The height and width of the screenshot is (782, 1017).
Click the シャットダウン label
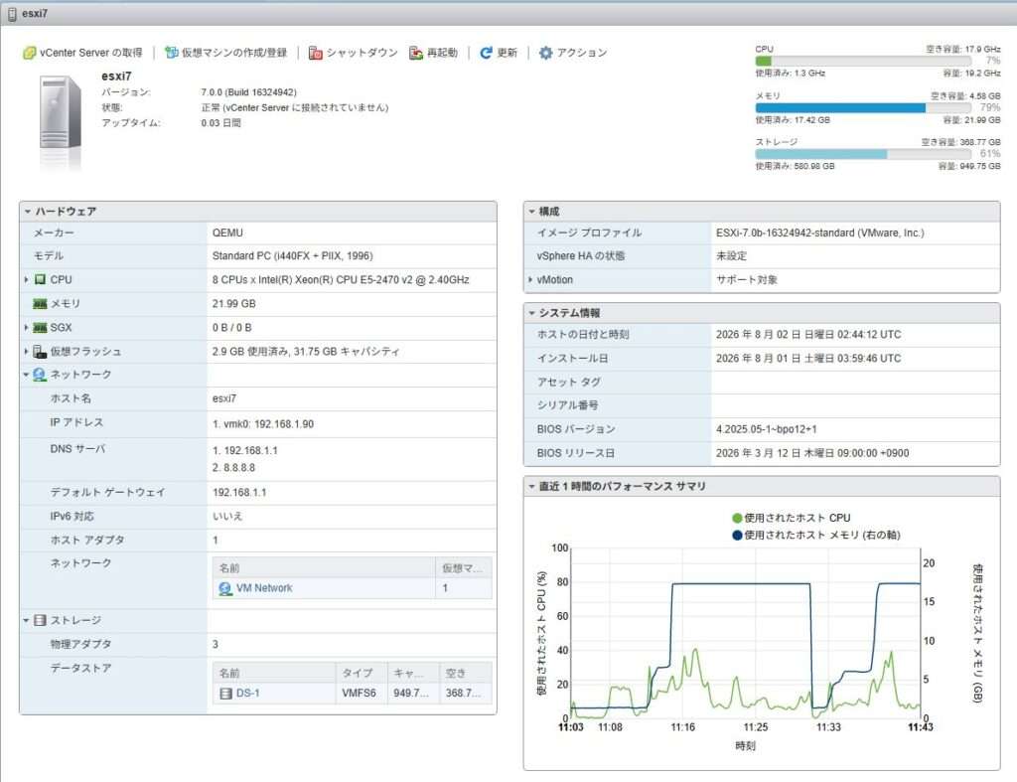click(362, 53)
